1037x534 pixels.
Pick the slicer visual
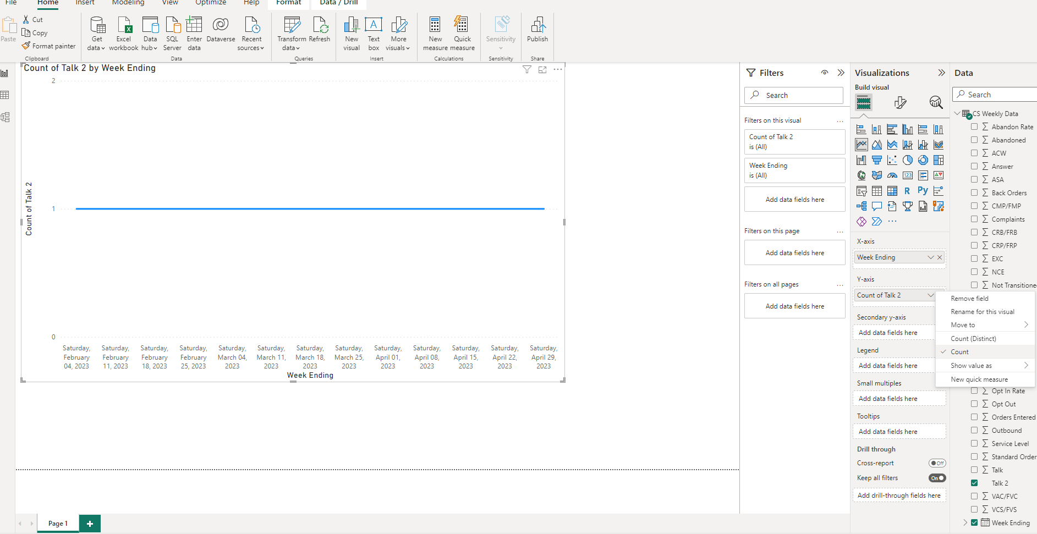pyautogui.click(x=862, y=191)
